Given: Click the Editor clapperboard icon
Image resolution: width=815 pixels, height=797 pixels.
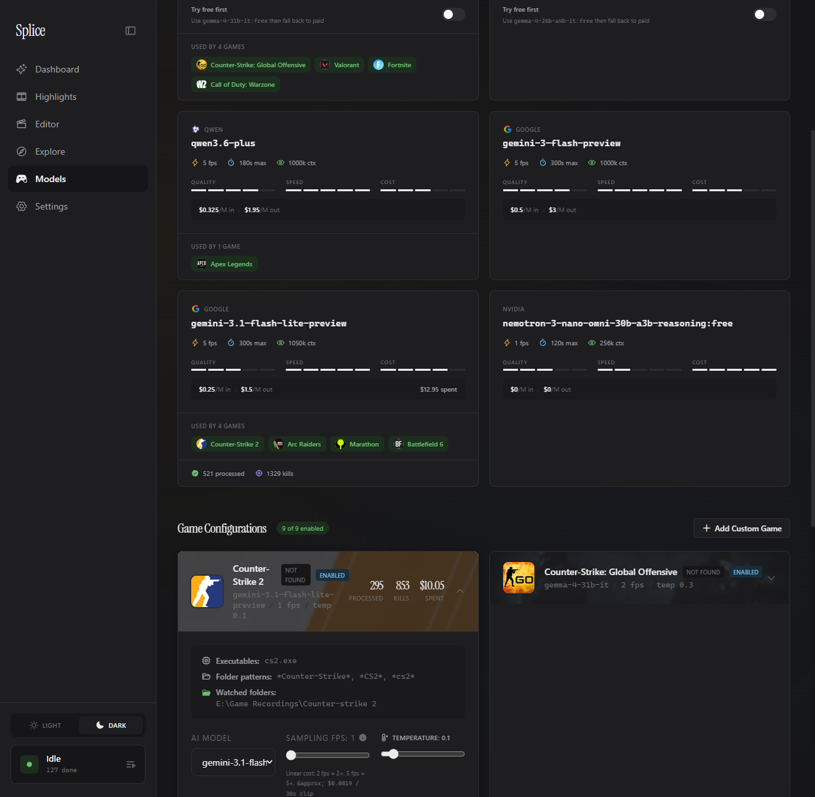Looking at the screenshot, I should click(x=22, y=124).
